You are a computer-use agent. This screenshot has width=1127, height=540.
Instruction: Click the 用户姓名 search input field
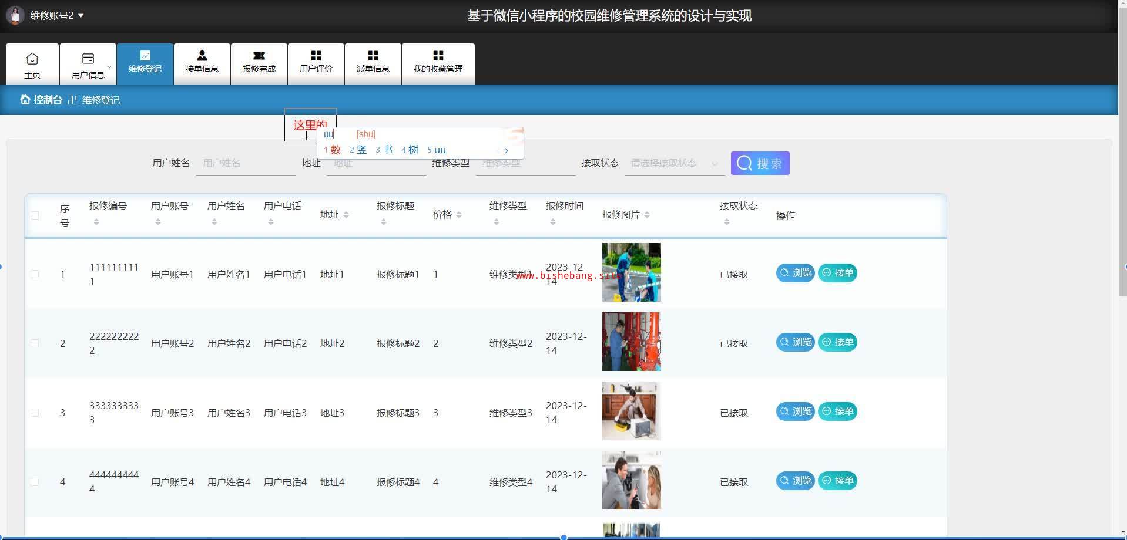tap(246, 163)
